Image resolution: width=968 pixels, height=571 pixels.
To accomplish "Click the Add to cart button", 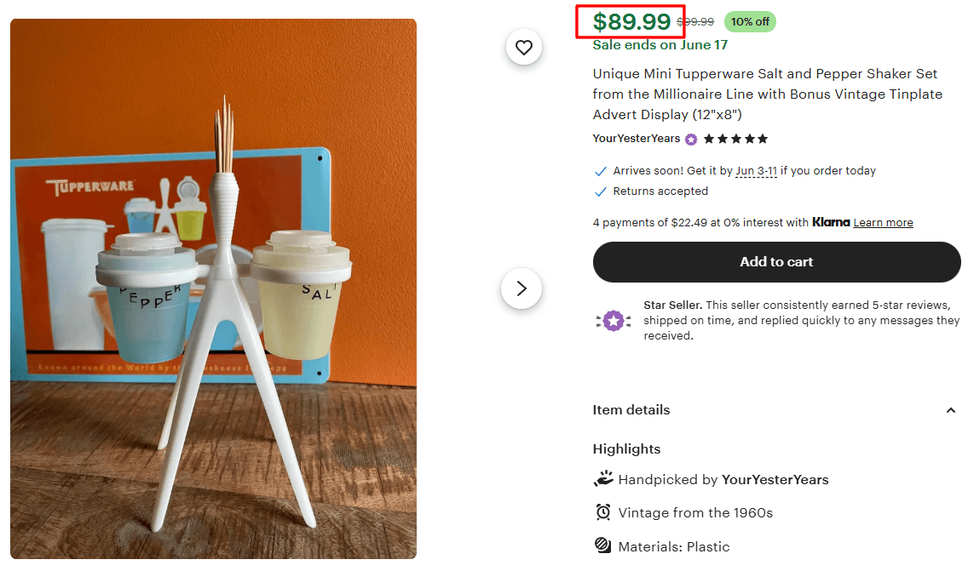I will coord(776,261).
